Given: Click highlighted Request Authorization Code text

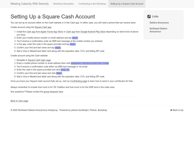Looking at the screenshot, I should coord(90,63).
